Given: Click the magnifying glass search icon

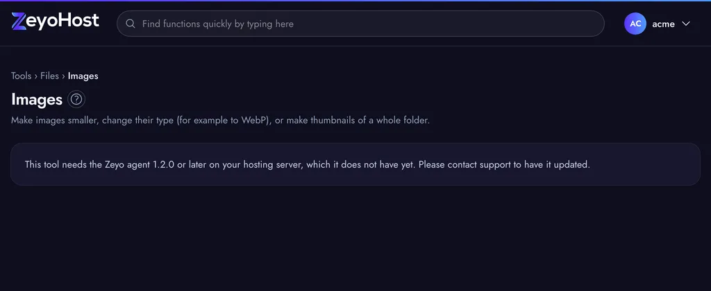Looking at the screenshot, I should point(131,24).
